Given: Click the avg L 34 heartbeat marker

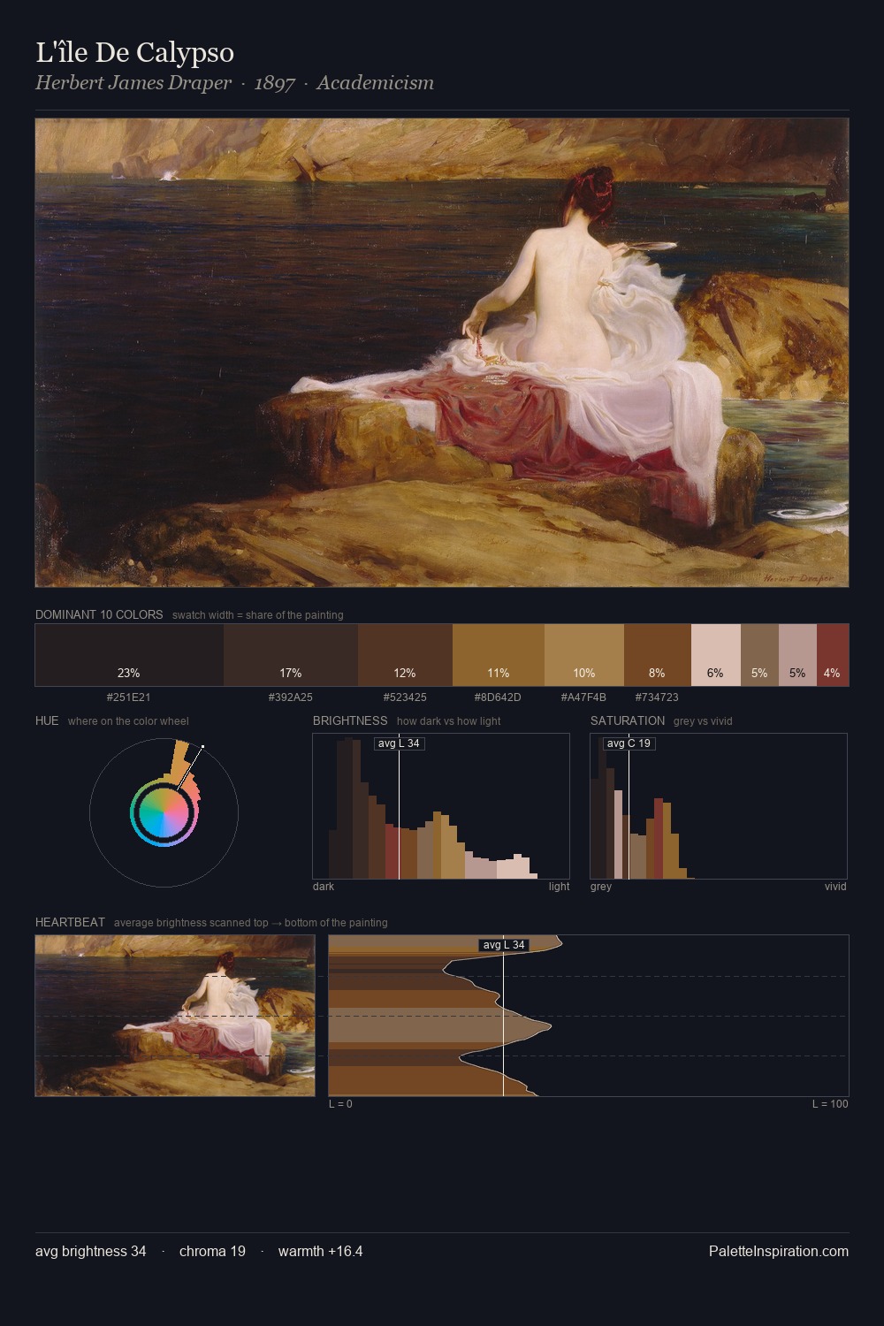Looking at the screenshot, I should (504, 945).
